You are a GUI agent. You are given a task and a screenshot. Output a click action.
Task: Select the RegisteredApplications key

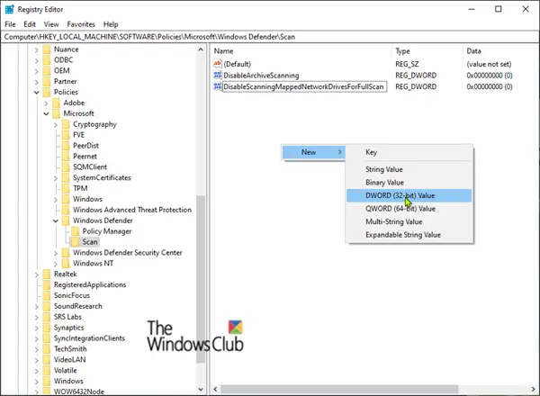pyautogui.click(x=90, y=284)
